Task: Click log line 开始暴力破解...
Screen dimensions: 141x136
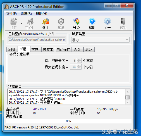Action: coord(36,102)
